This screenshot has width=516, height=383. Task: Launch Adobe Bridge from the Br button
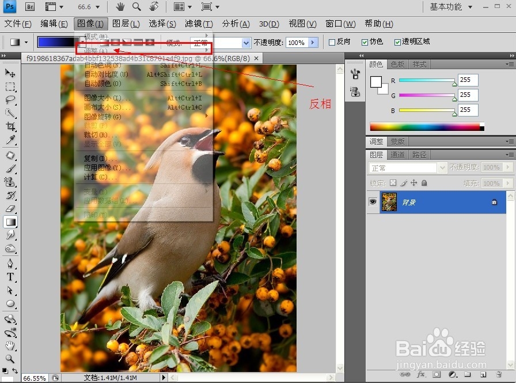pyautogui.click(x=29, y=6)
